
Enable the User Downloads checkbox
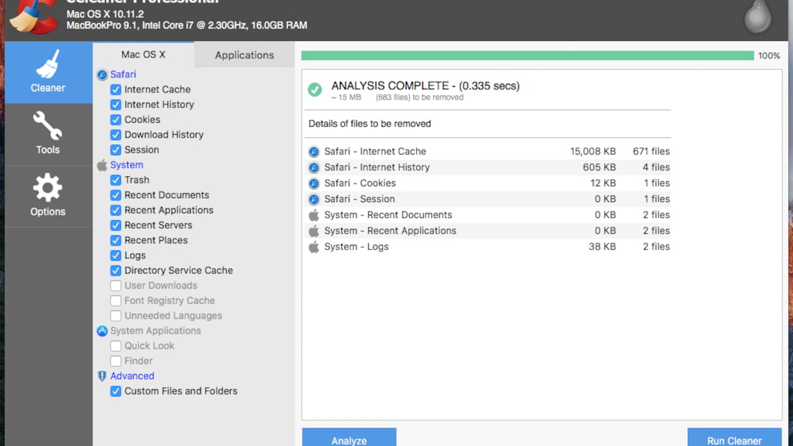[116, 285]
